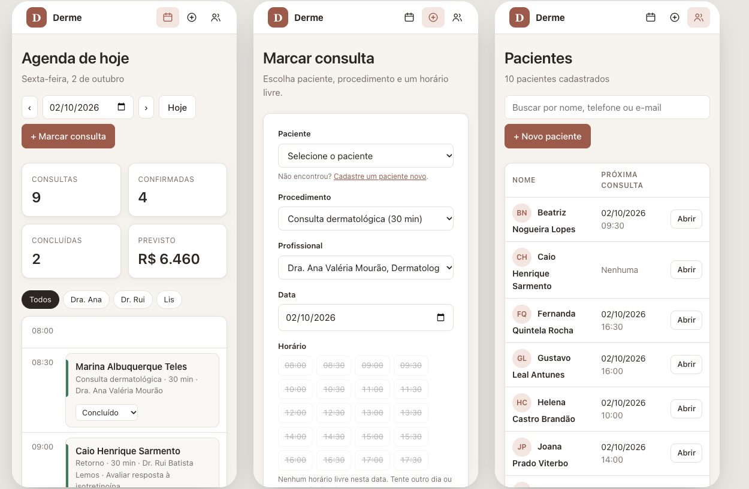Change Concluído status for Marina Albuquerque Teles
Image resolution: width=749 pixels, height=489 pixels.
click(x=107, y=412)
